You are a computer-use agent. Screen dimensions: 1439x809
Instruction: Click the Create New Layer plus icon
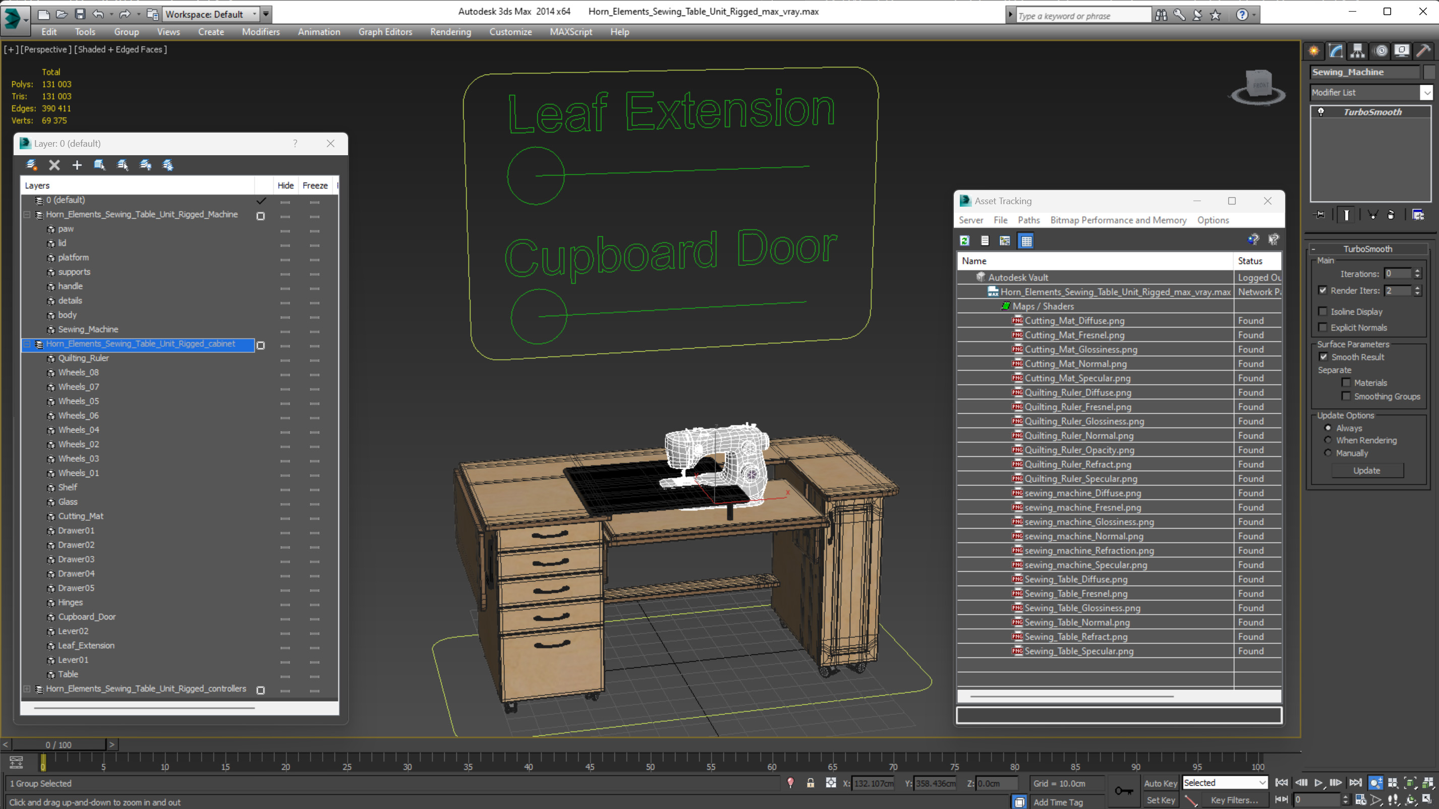pos(77,165)
